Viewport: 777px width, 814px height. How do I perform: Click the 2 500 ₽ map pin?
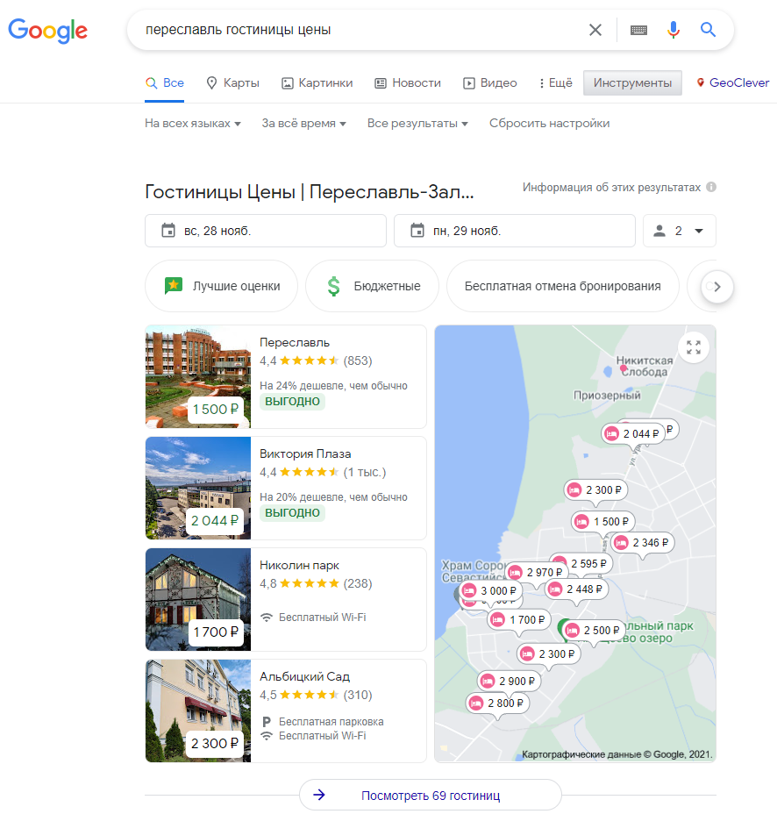pyautogui.click(x=595, y=630)
